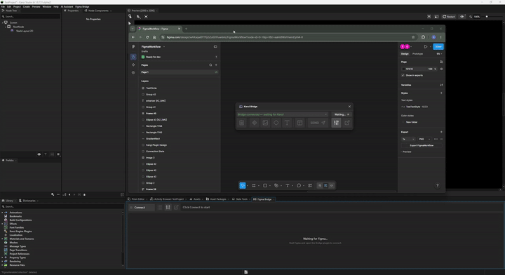505x275 pixels.
Task: Click the text icon in Kanzi Bridge plugin
Action: click(287, 123)
